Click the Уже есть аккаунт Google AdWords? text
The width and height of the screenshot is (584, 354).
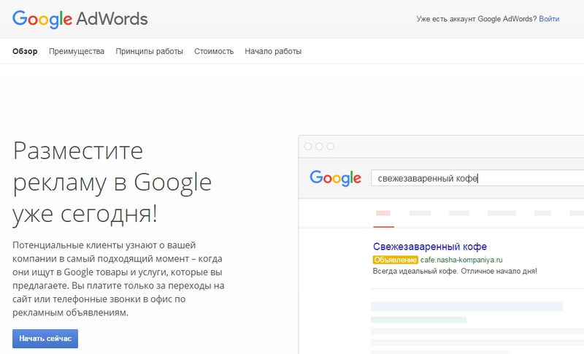[477, 19]
